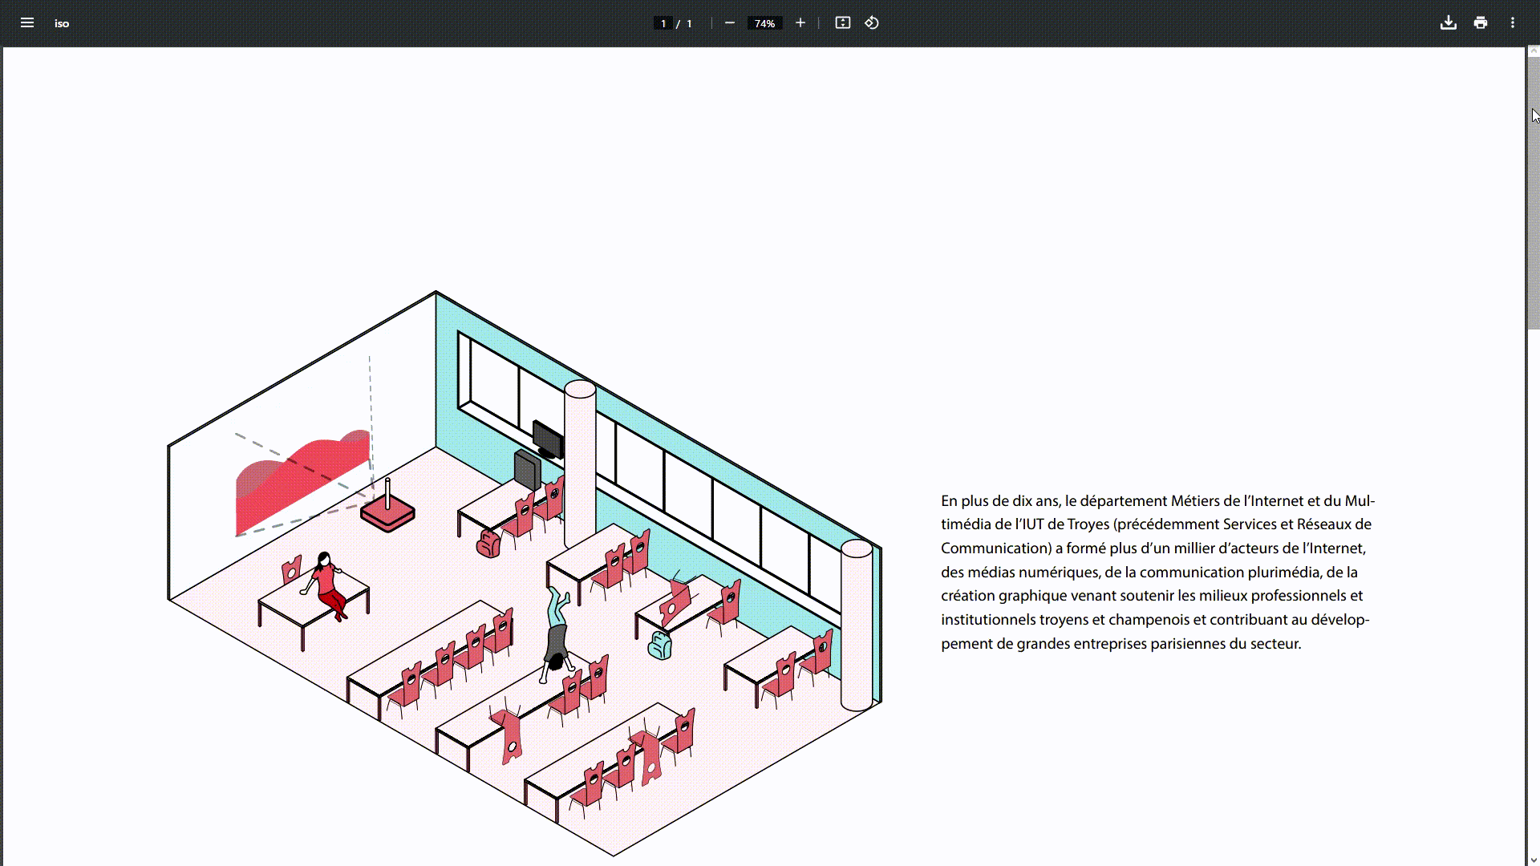The height and width of the screenshot is (866, 1540).
Task: Click the fit to page icon
Action: (842, 23)
